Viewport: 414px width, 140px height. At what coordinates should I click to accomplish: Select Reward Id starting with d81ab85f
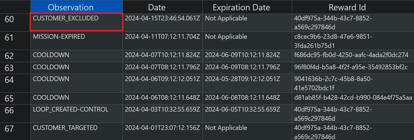pos(353,98)
